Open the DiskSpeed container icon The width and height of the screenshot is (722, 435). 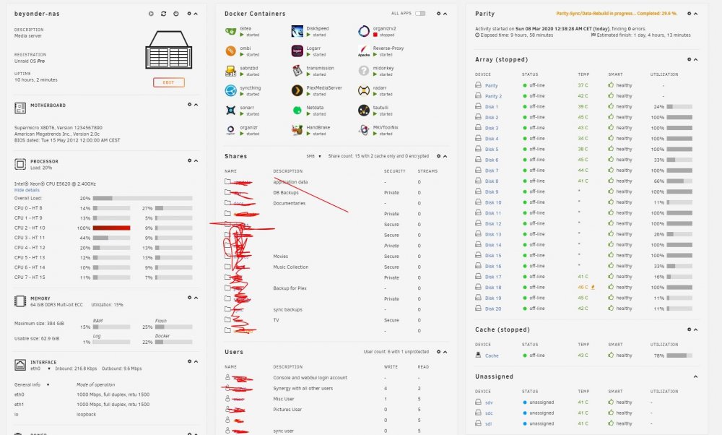coord(297,31)
